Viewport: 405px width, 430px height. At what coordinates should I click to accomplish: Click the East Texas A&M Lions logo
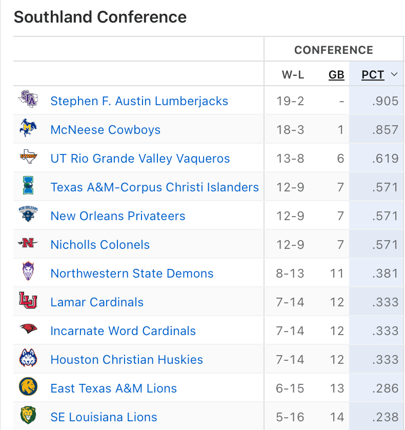tap(28, 387)
